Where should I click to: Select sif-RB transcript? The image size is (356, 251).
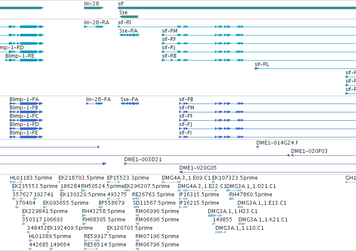click(259, 60)
